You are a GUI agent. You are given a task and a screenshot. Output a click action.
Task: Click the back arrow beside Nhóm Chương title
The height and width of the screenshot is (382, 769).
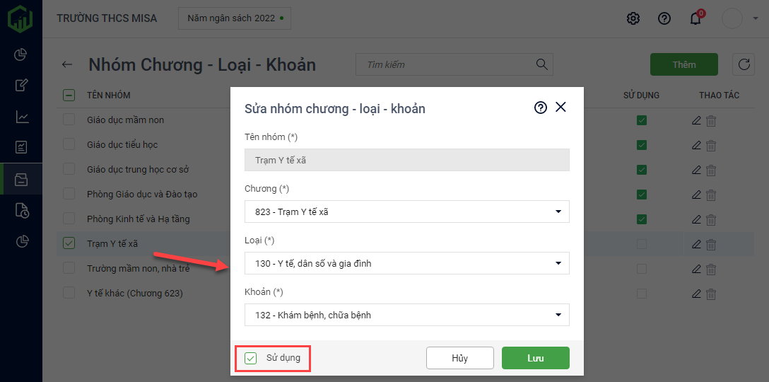pos(67,64)
